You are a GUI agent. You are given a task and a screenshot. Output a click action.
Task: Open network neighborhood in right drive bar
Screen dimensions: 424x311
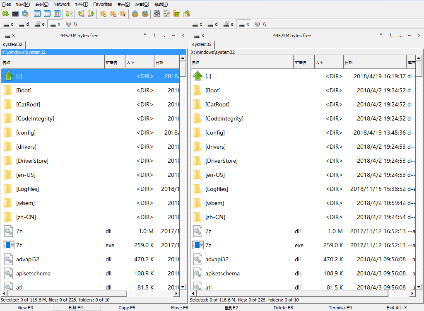261,24
